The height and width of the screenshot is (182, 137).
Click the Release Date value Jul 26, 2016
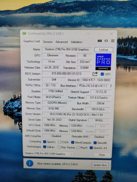51,67
